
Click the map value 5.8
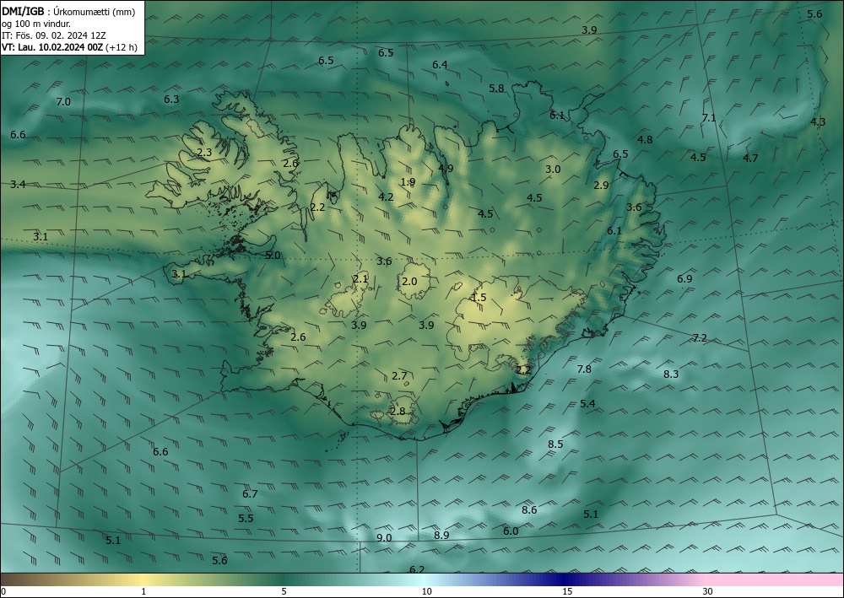496,89
